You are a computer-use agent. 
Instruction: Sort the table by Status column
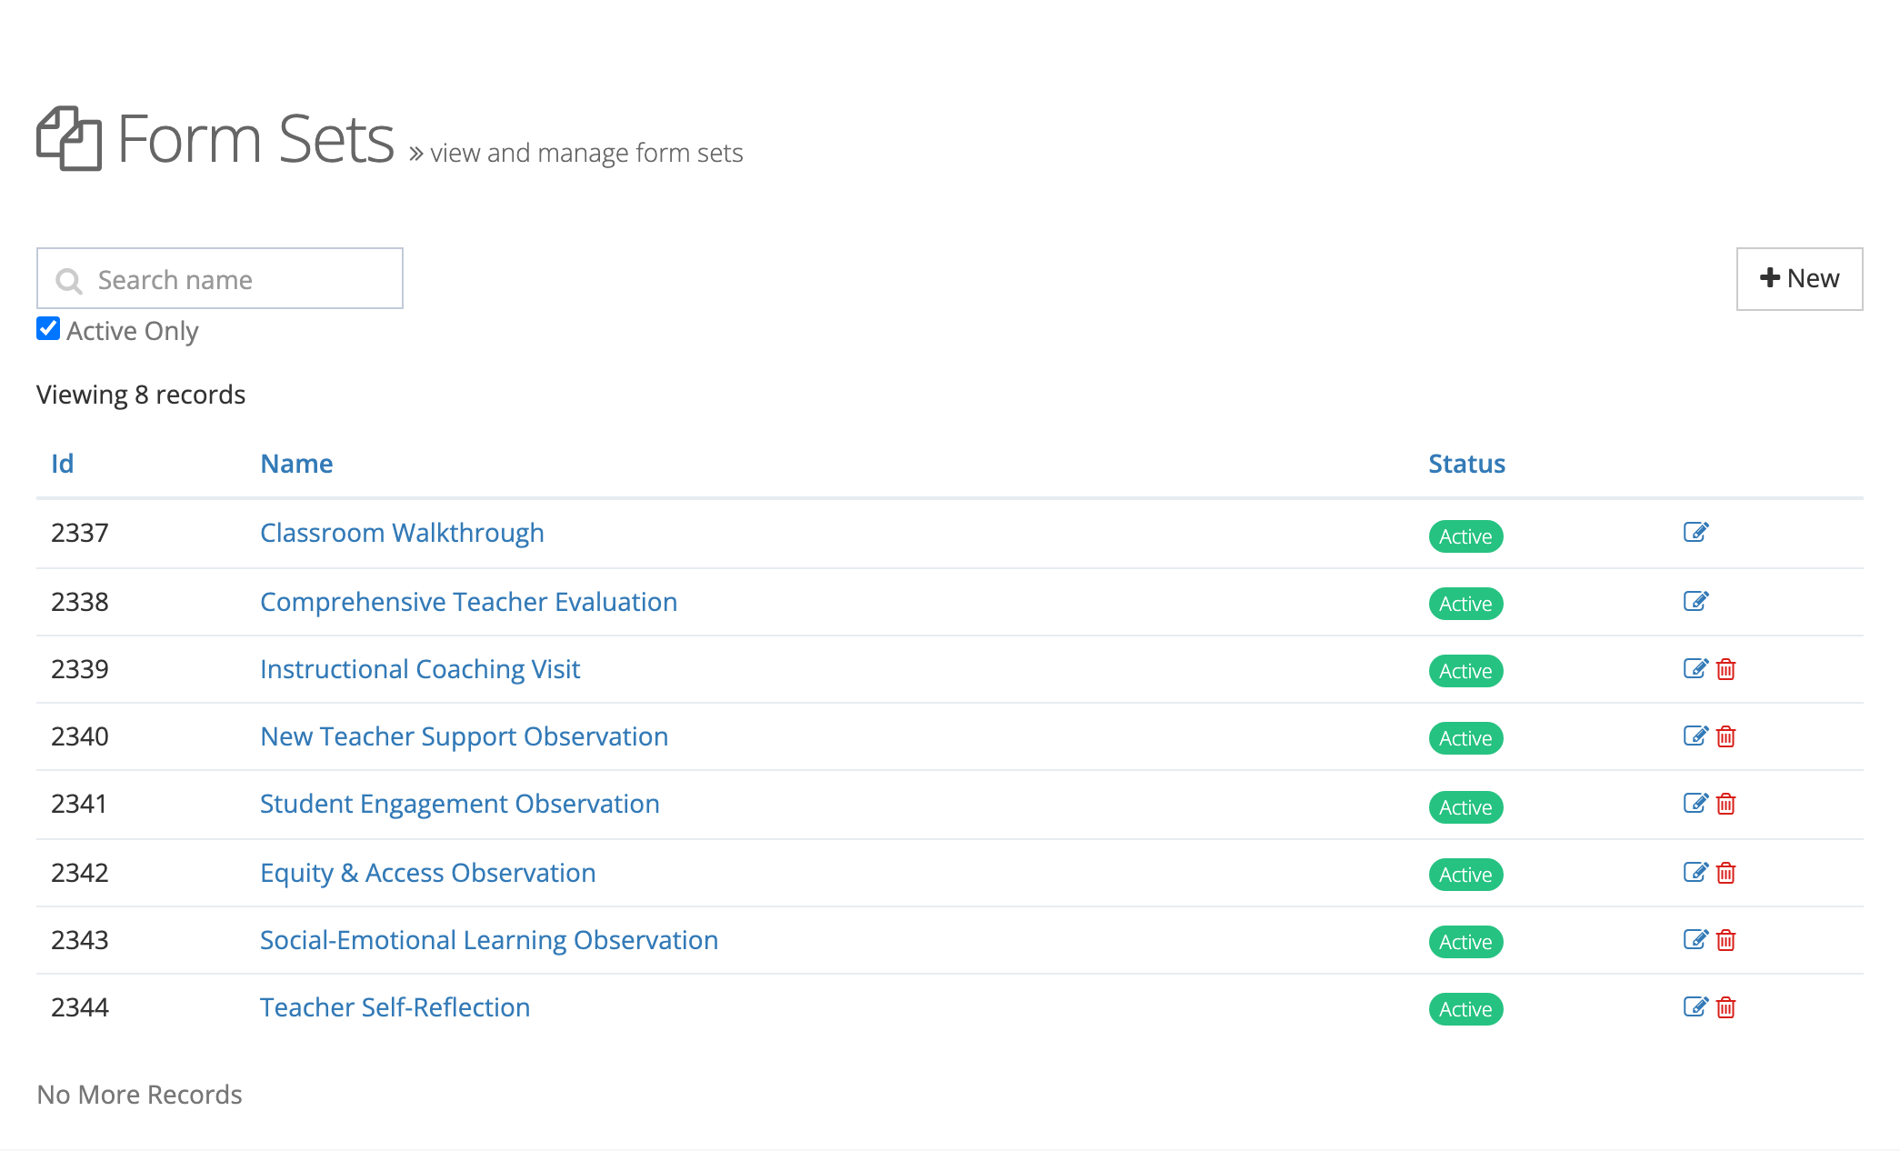(x=1466, y=464)
